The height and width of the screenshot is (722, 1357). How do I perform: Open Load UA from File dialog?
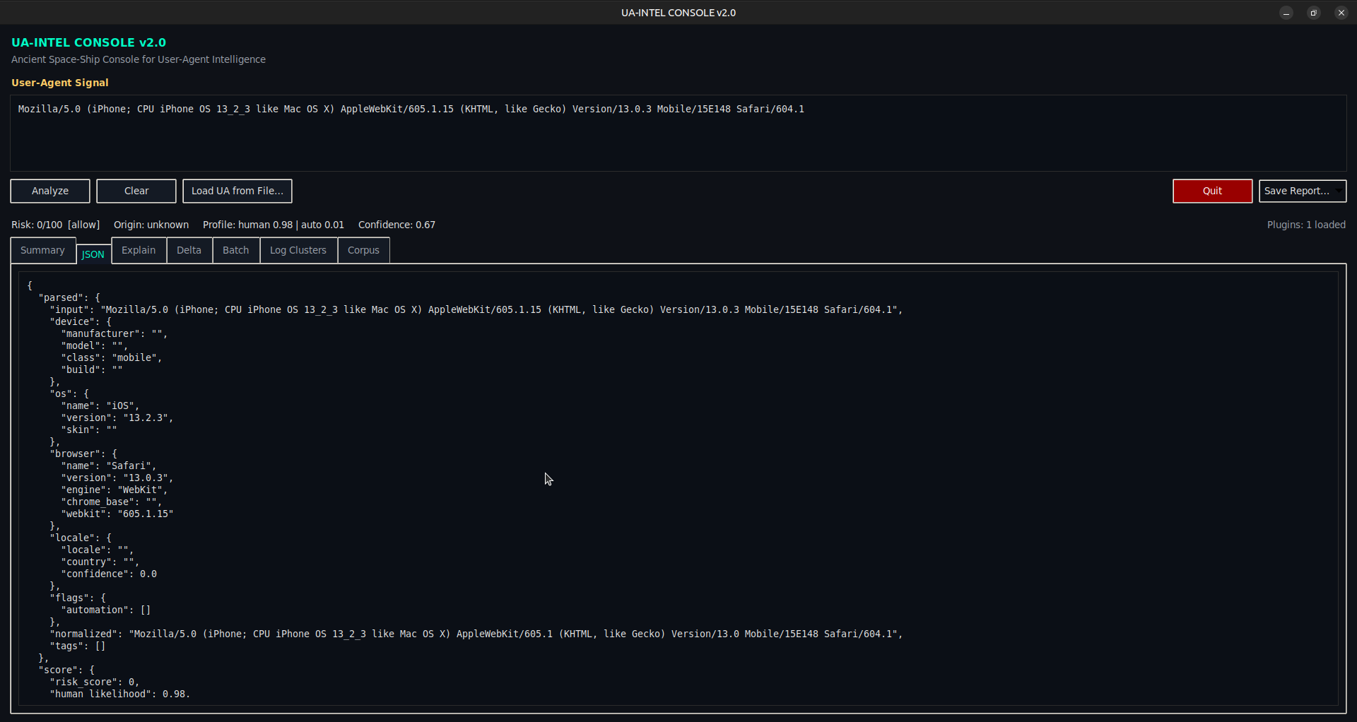(237, 191)
